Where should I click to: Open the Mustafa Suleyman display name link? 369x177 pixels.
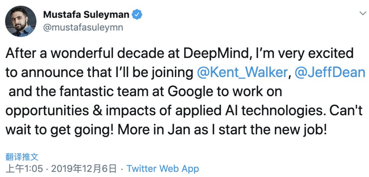(x=86, y=15)
